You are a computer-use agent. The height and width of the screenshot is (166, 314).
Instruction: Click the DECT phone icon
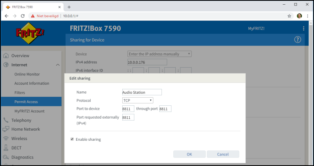pos(6,148)
